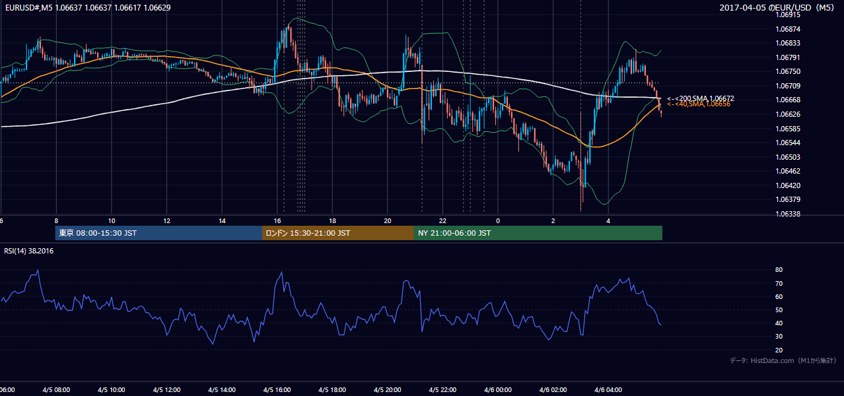This screenshot has height=396, width=844.
Task: Click hour 16 on price chart axis
Action: pyautogui.click(x=277, y=220)
